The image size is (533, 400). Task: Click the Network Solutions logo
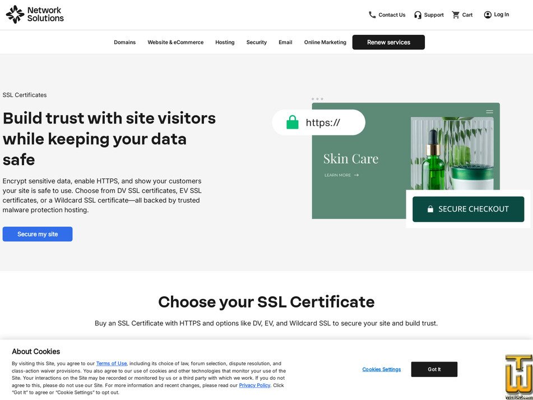coord(35,14)
